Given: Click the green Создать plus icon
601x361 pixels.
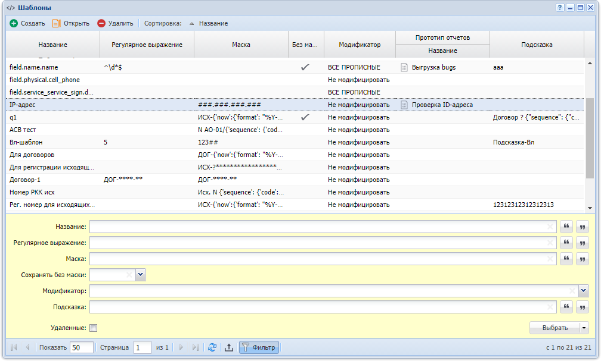Looking at the screenshot, I should pos(14,23).
